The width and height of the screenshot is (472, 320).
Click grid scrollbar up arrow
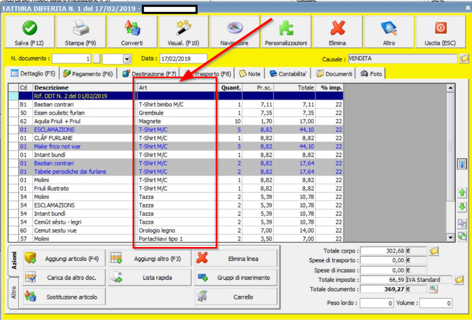[450, 88]
